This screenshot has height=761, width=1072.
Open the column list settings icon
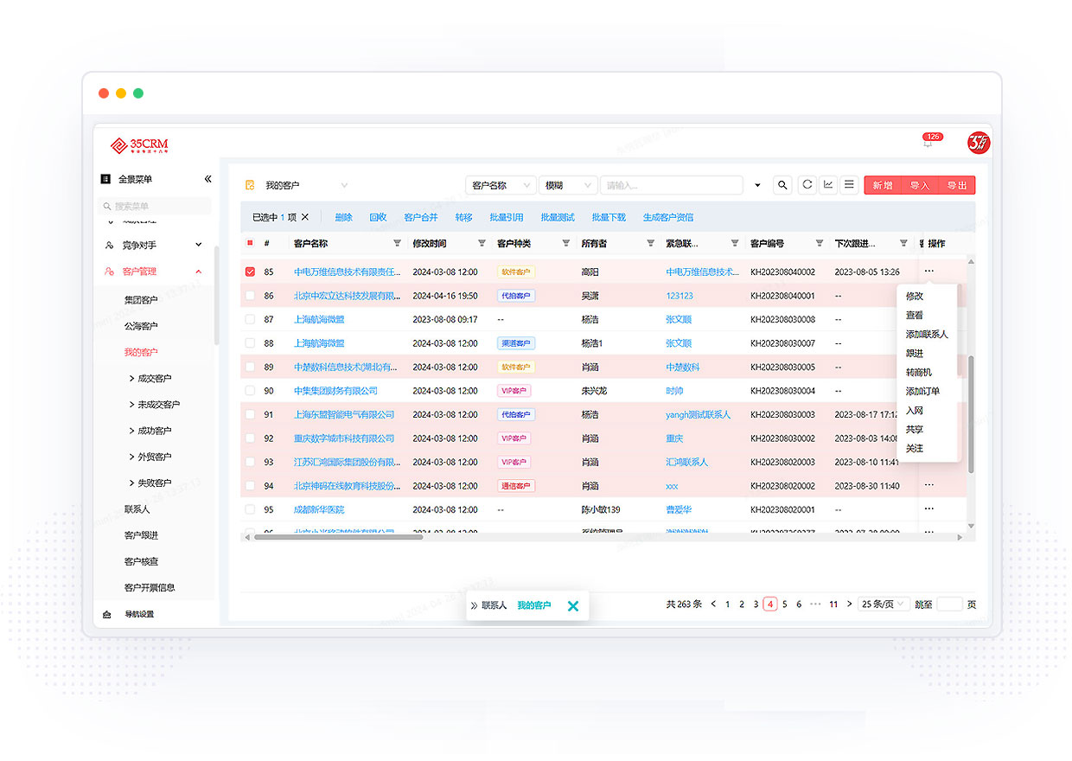pos(849,185)
